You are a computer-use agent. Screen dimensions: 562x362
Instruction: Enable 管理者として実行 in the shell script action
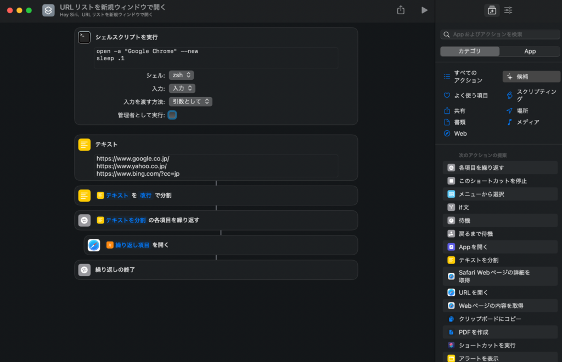tap(172, 114)
